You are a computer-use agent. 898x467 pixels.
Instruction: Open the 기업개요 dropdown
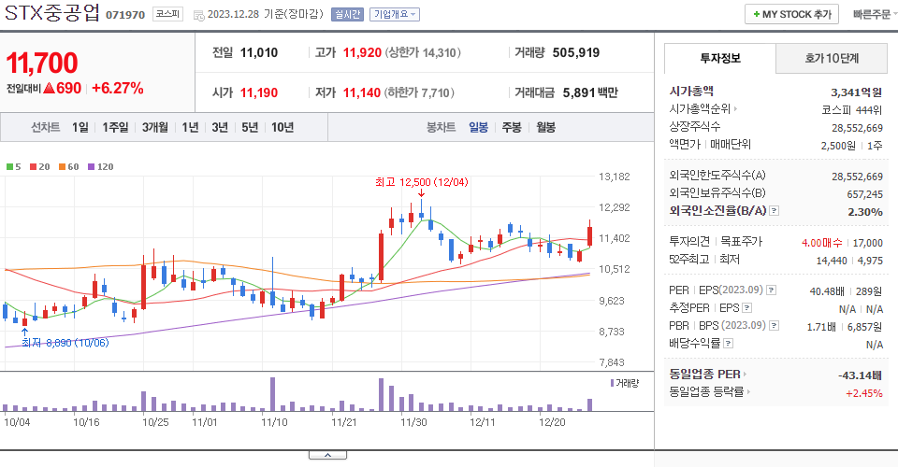(395, 14)
